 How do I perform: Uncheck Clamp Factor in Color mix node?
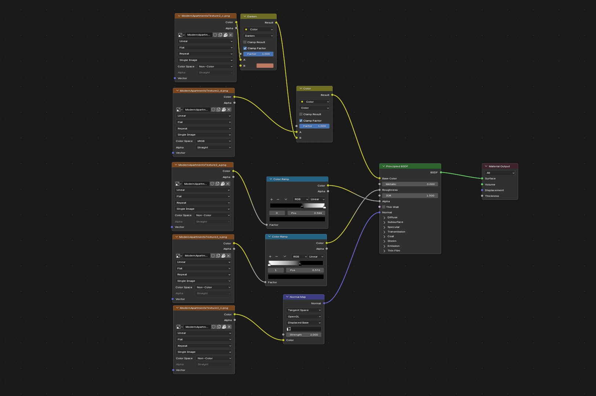(301, 121)
